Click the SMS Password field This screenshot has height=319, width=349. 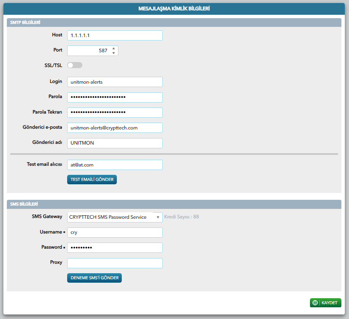[x=115, y=247]
